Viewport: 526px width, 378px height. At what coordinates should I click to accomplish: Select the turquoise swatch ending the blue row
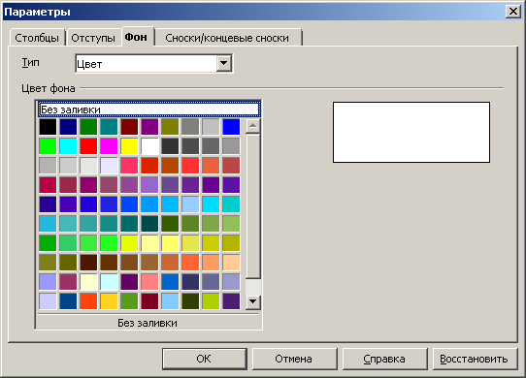231,205
